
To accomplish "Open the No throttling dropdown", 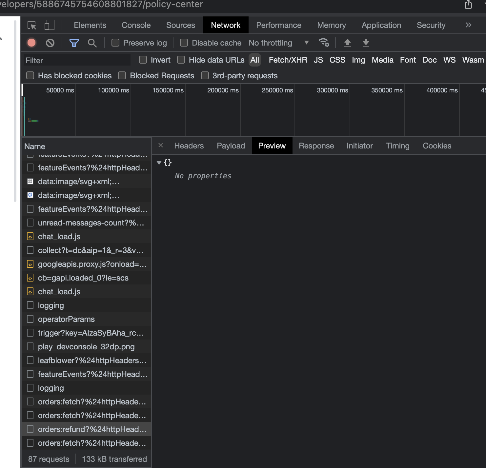I will point(279,43).
